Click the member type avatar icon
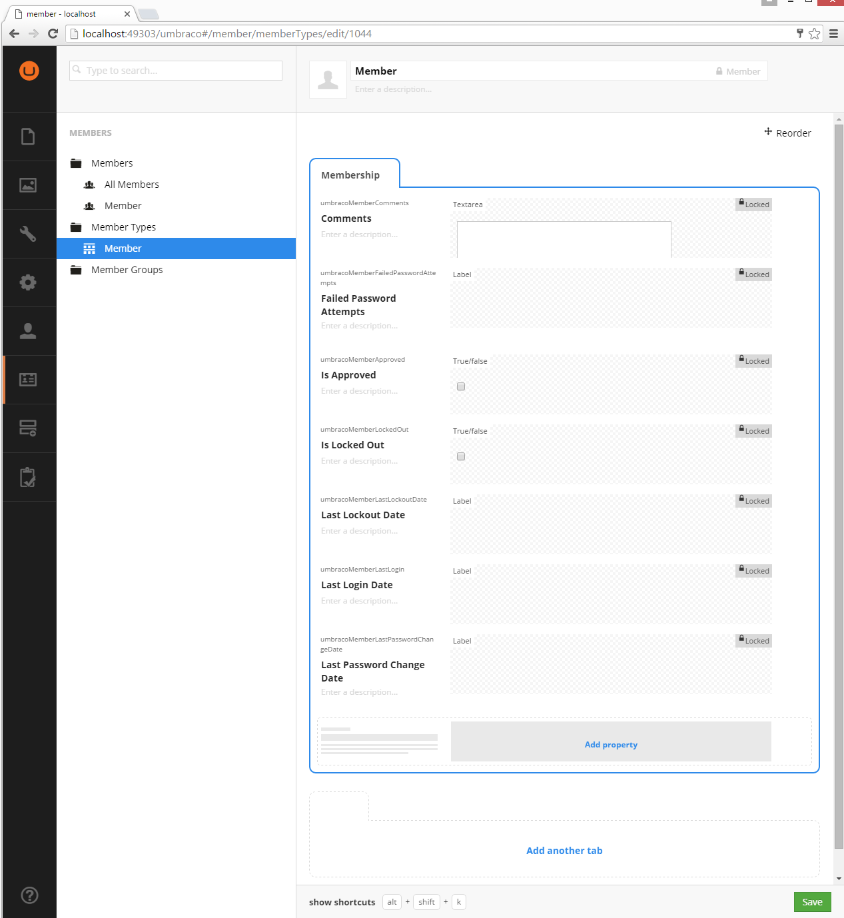844x918 pixels. pyautogui.click(x=328, y=80)
